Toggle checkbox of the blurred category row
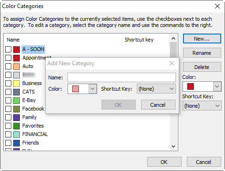Image resolution: width=225 pixels, height=171 pixels. [x=8, y=75]
